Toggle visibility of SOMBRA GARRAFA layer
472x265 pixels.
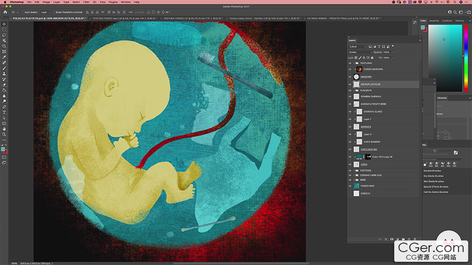coord(350,96)
